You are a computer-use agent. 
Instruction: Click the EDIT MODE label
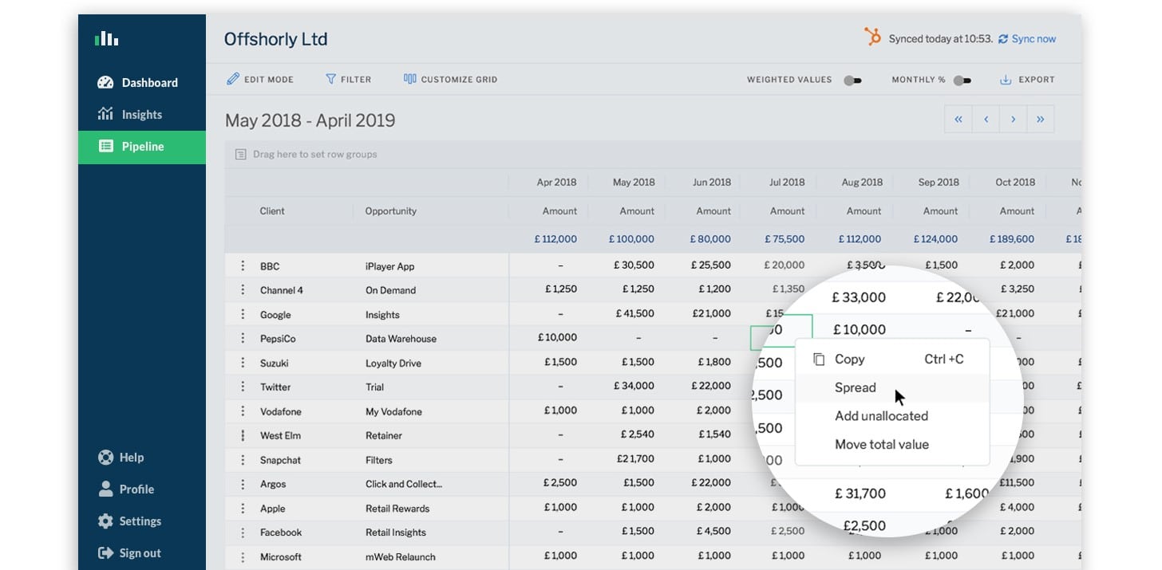coord(269,80)
